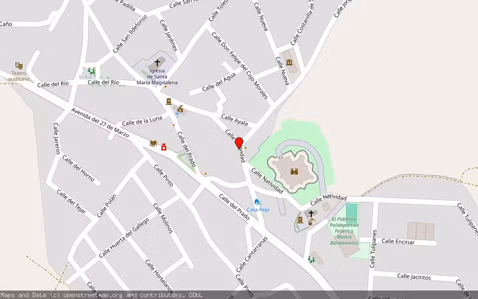The width and height of the screenshot is (478, 299).
Task: Select the Calle Encinar label
Action: [398, 241]
